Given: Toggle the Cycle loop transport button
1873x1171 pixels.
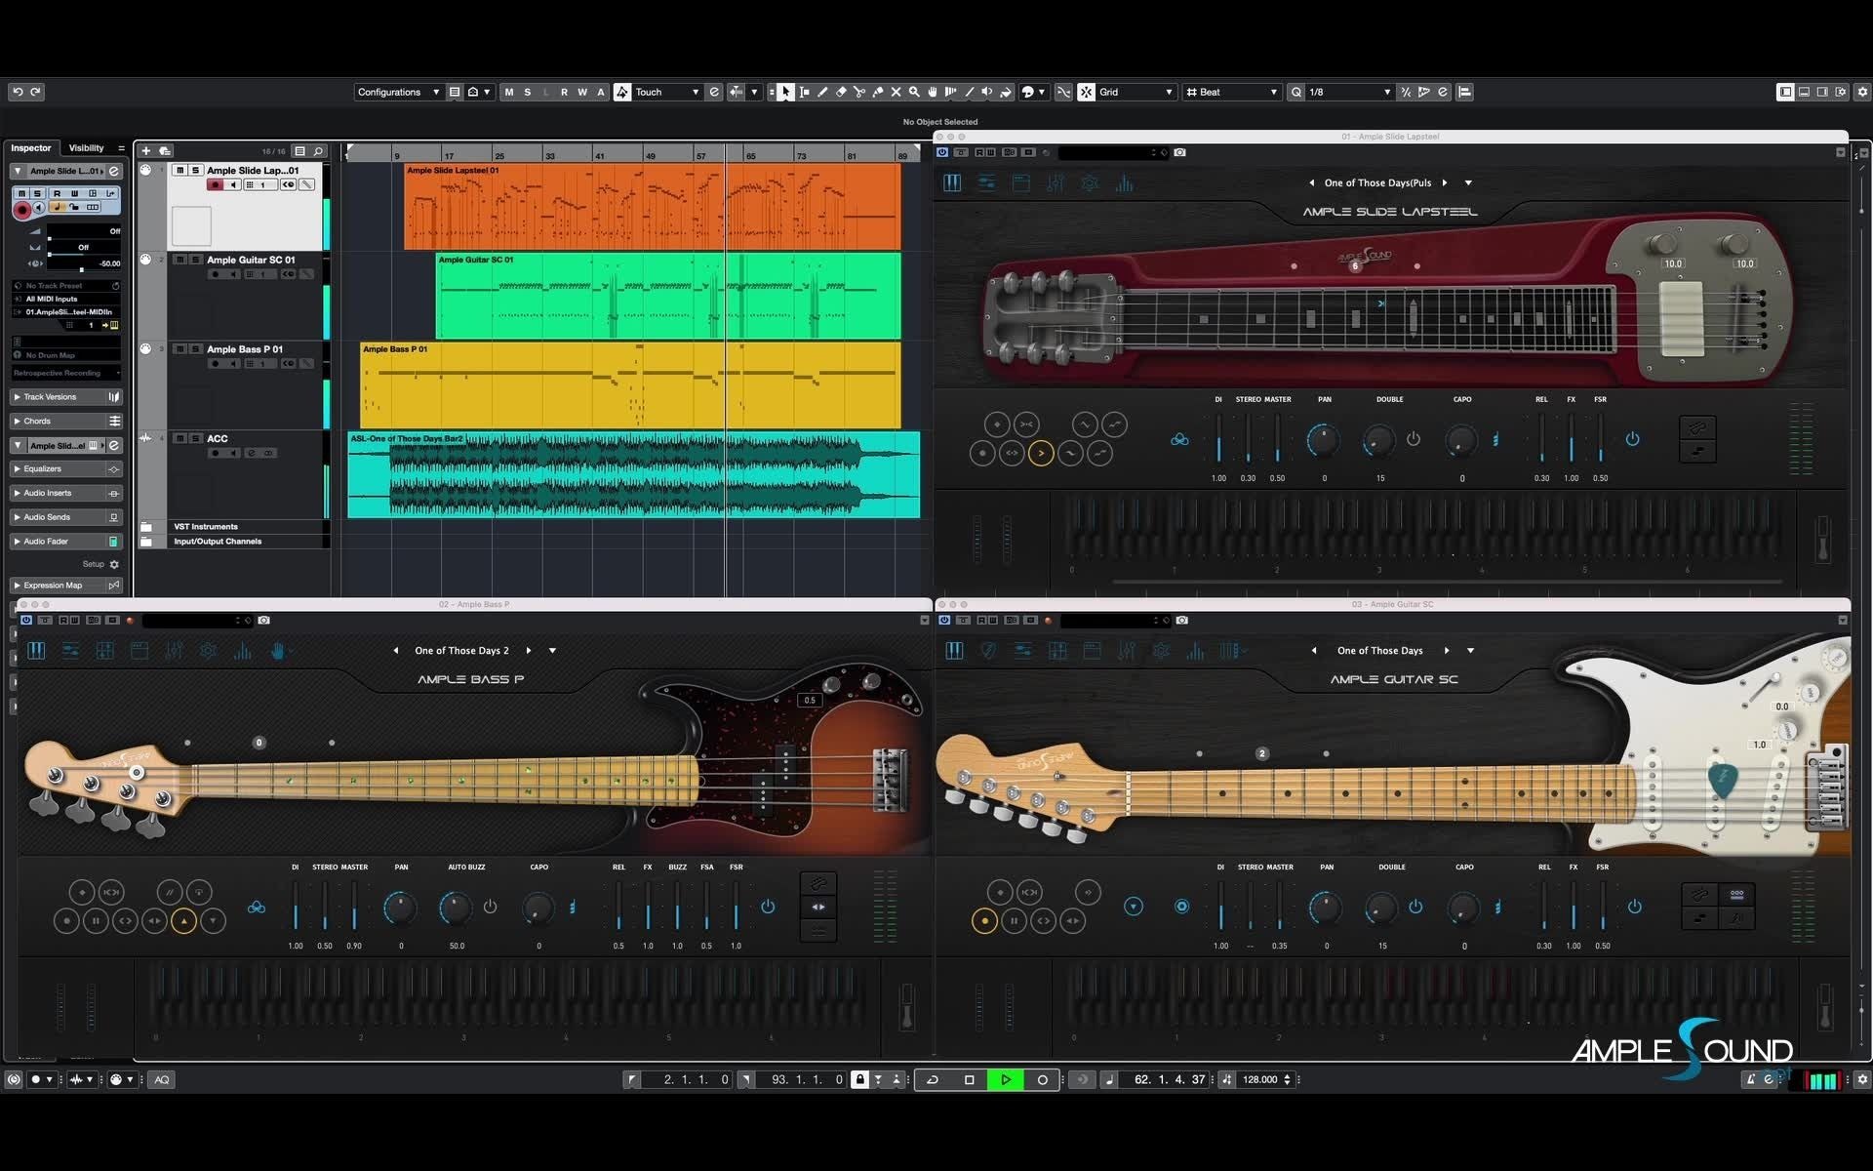Looking at the screenshot, I should click(x=933, y=1079).
